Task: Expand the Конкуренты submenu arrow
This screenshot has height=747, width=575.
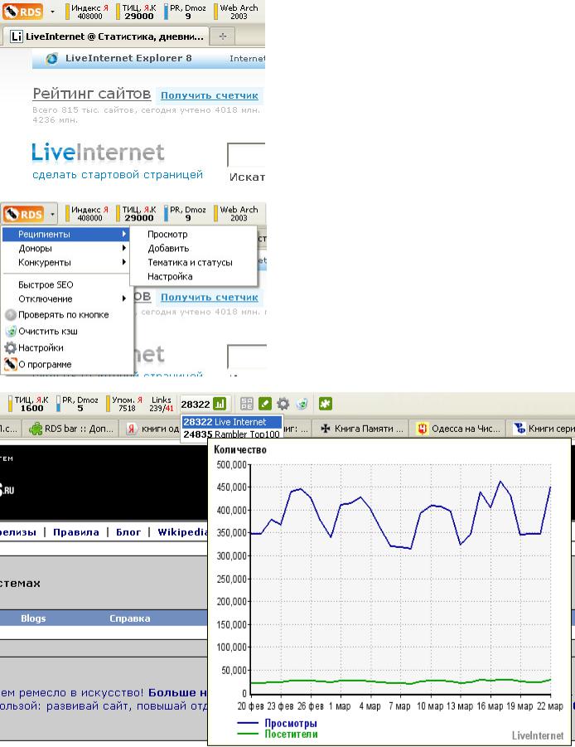Action: [123, 262]
